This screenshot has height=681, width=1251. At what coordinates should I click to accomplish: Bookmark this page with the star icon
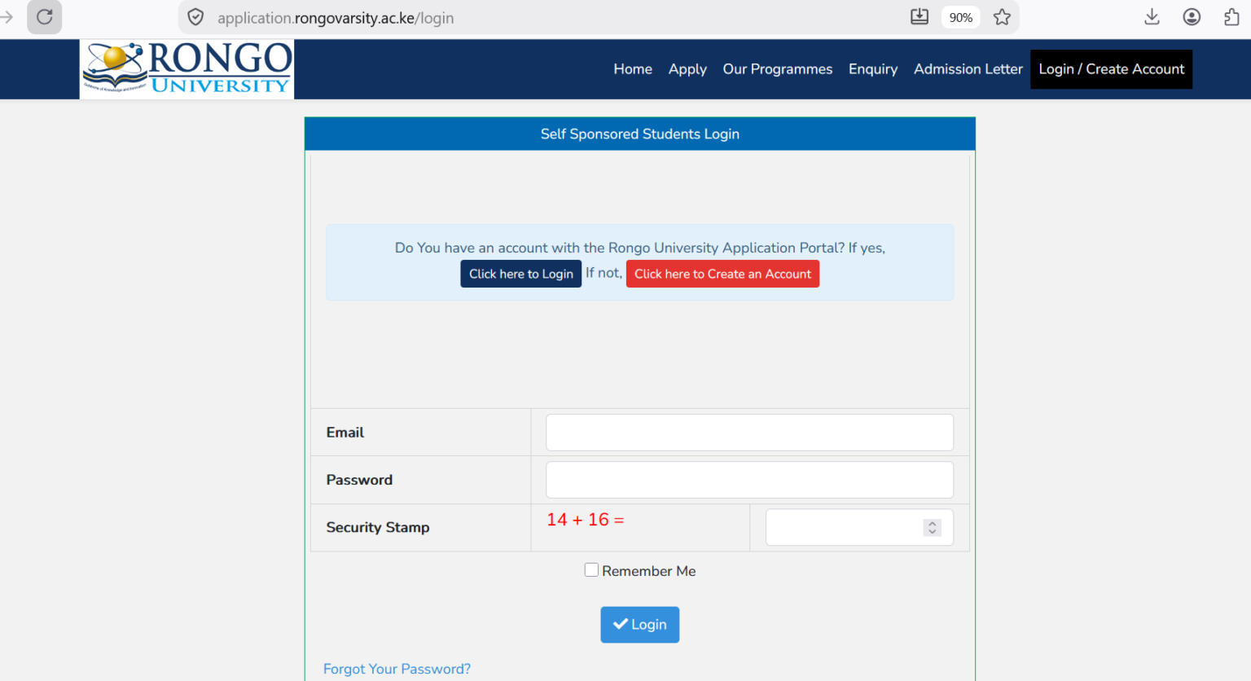click(x=1002, y=17)
